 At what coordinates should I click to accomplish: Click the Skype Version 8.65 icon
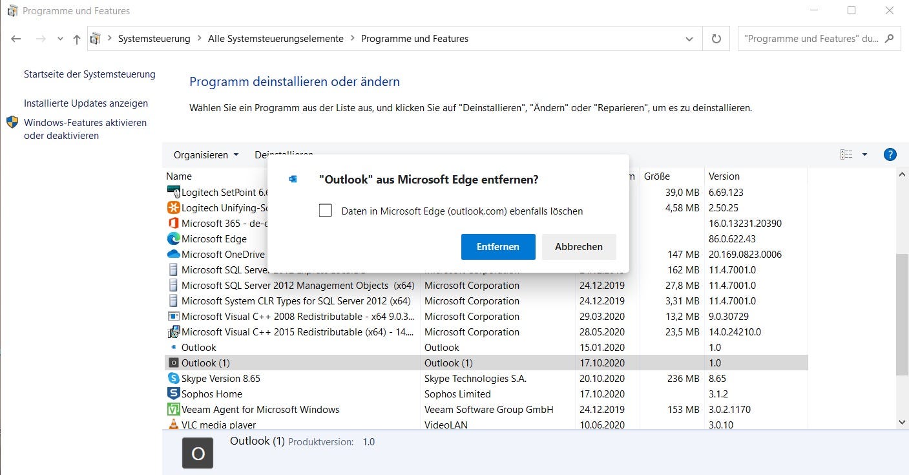tap(173, 378)
